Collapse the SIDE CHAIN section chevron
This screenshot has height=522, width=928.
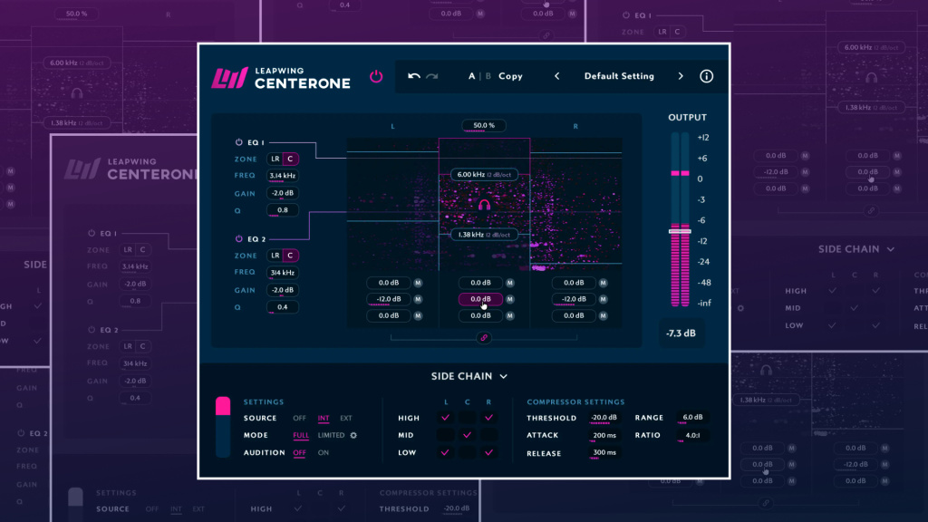click(504, 376)
